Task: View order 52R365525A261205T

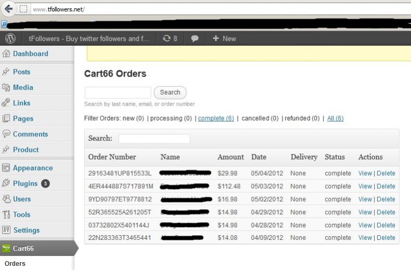Action: pyautogui.click(x=365, y=212)
